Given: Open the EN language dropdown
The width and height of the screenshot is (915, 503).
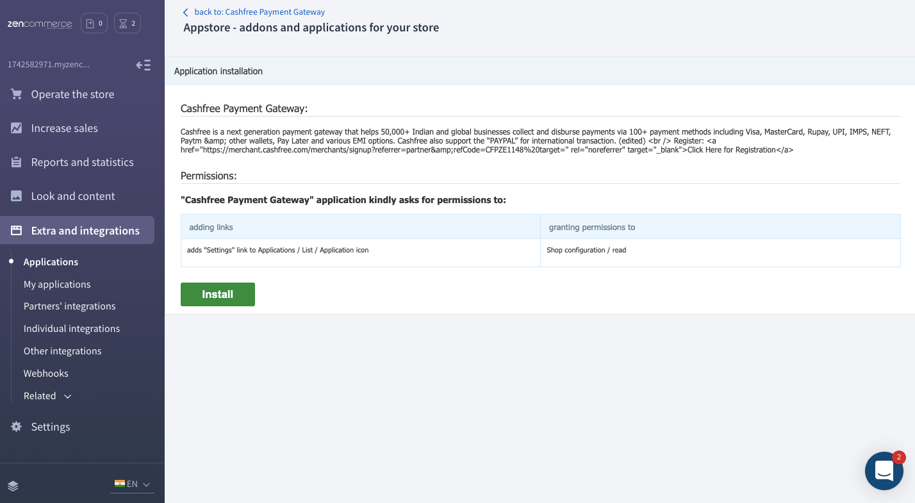Looking at the screenshot, I should point(133,484).
